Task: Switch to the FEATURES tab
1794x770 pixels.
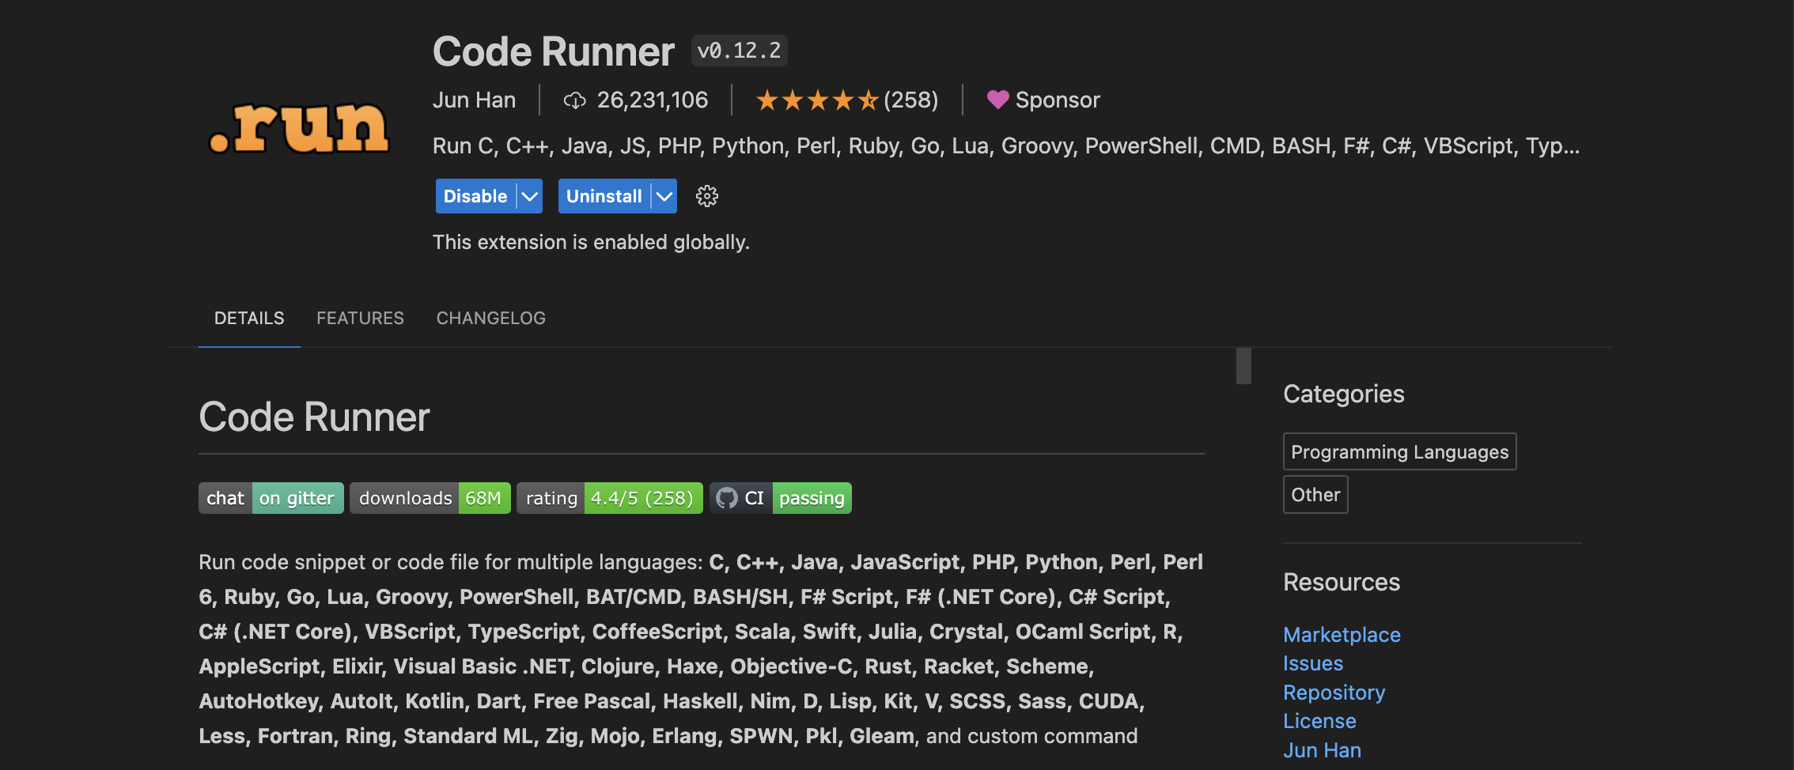Action: pos(360,318)
